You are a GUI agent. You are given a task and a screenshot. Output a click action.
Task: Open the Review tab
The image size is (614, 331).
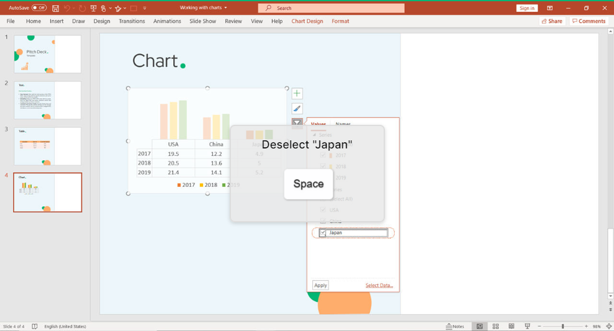(233, 21)
